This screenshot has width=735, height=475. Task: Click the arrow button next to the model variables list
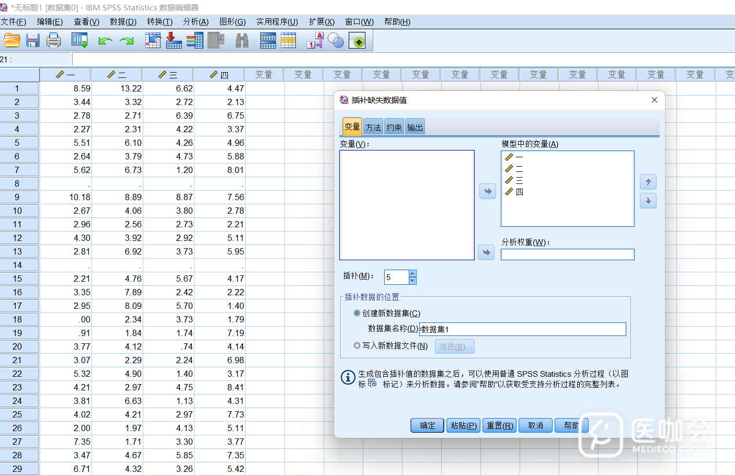[487, 191]
